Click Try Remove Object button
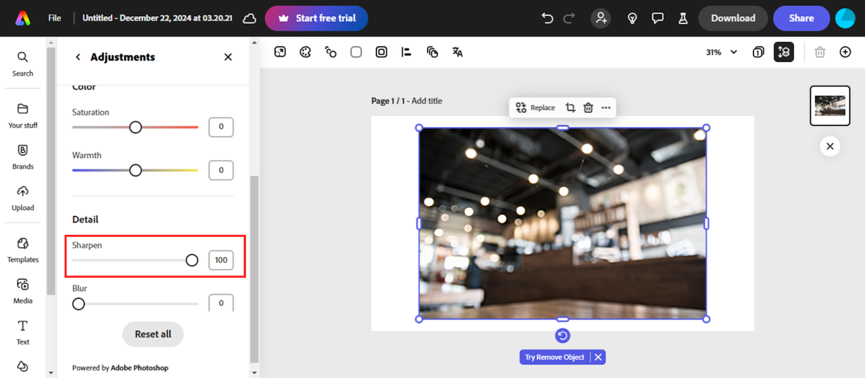Viewport: 865px width, 378px height. click(x=555, y=357)
